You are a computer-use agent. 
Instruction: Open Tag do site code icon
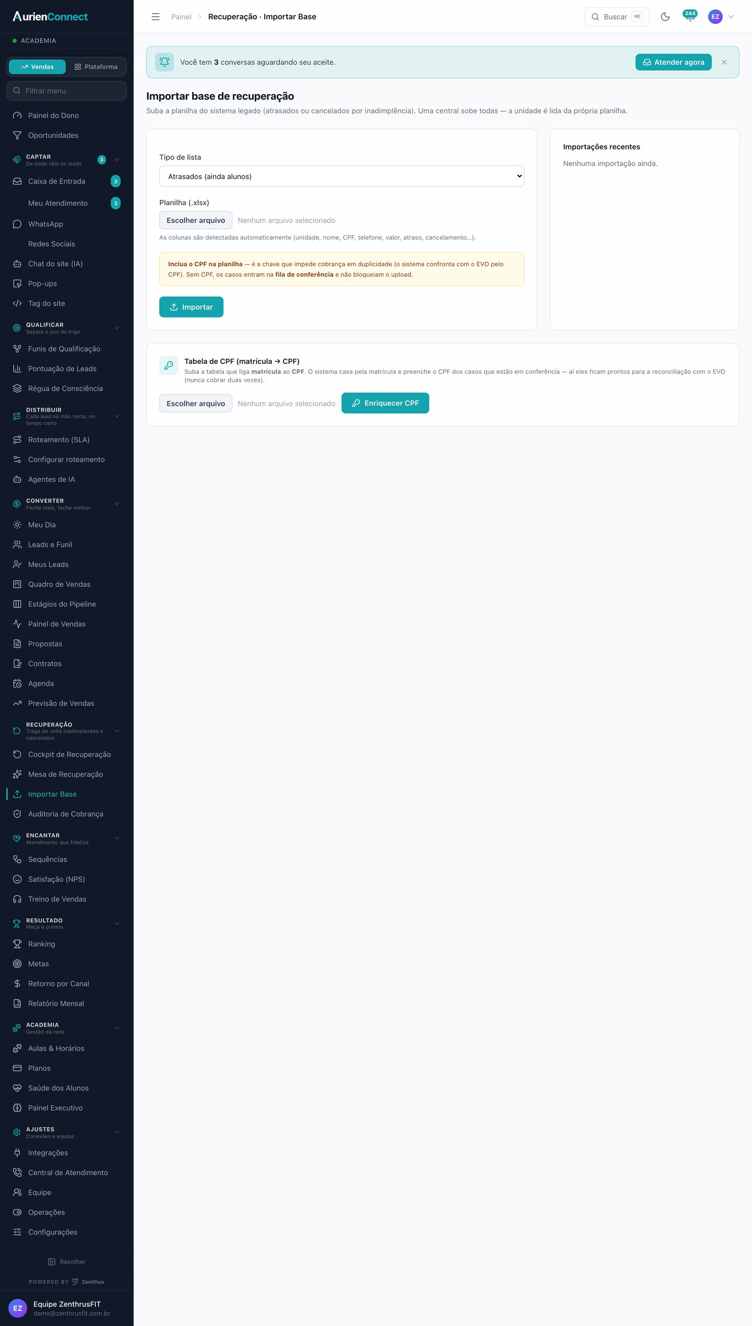coord(17,303)
